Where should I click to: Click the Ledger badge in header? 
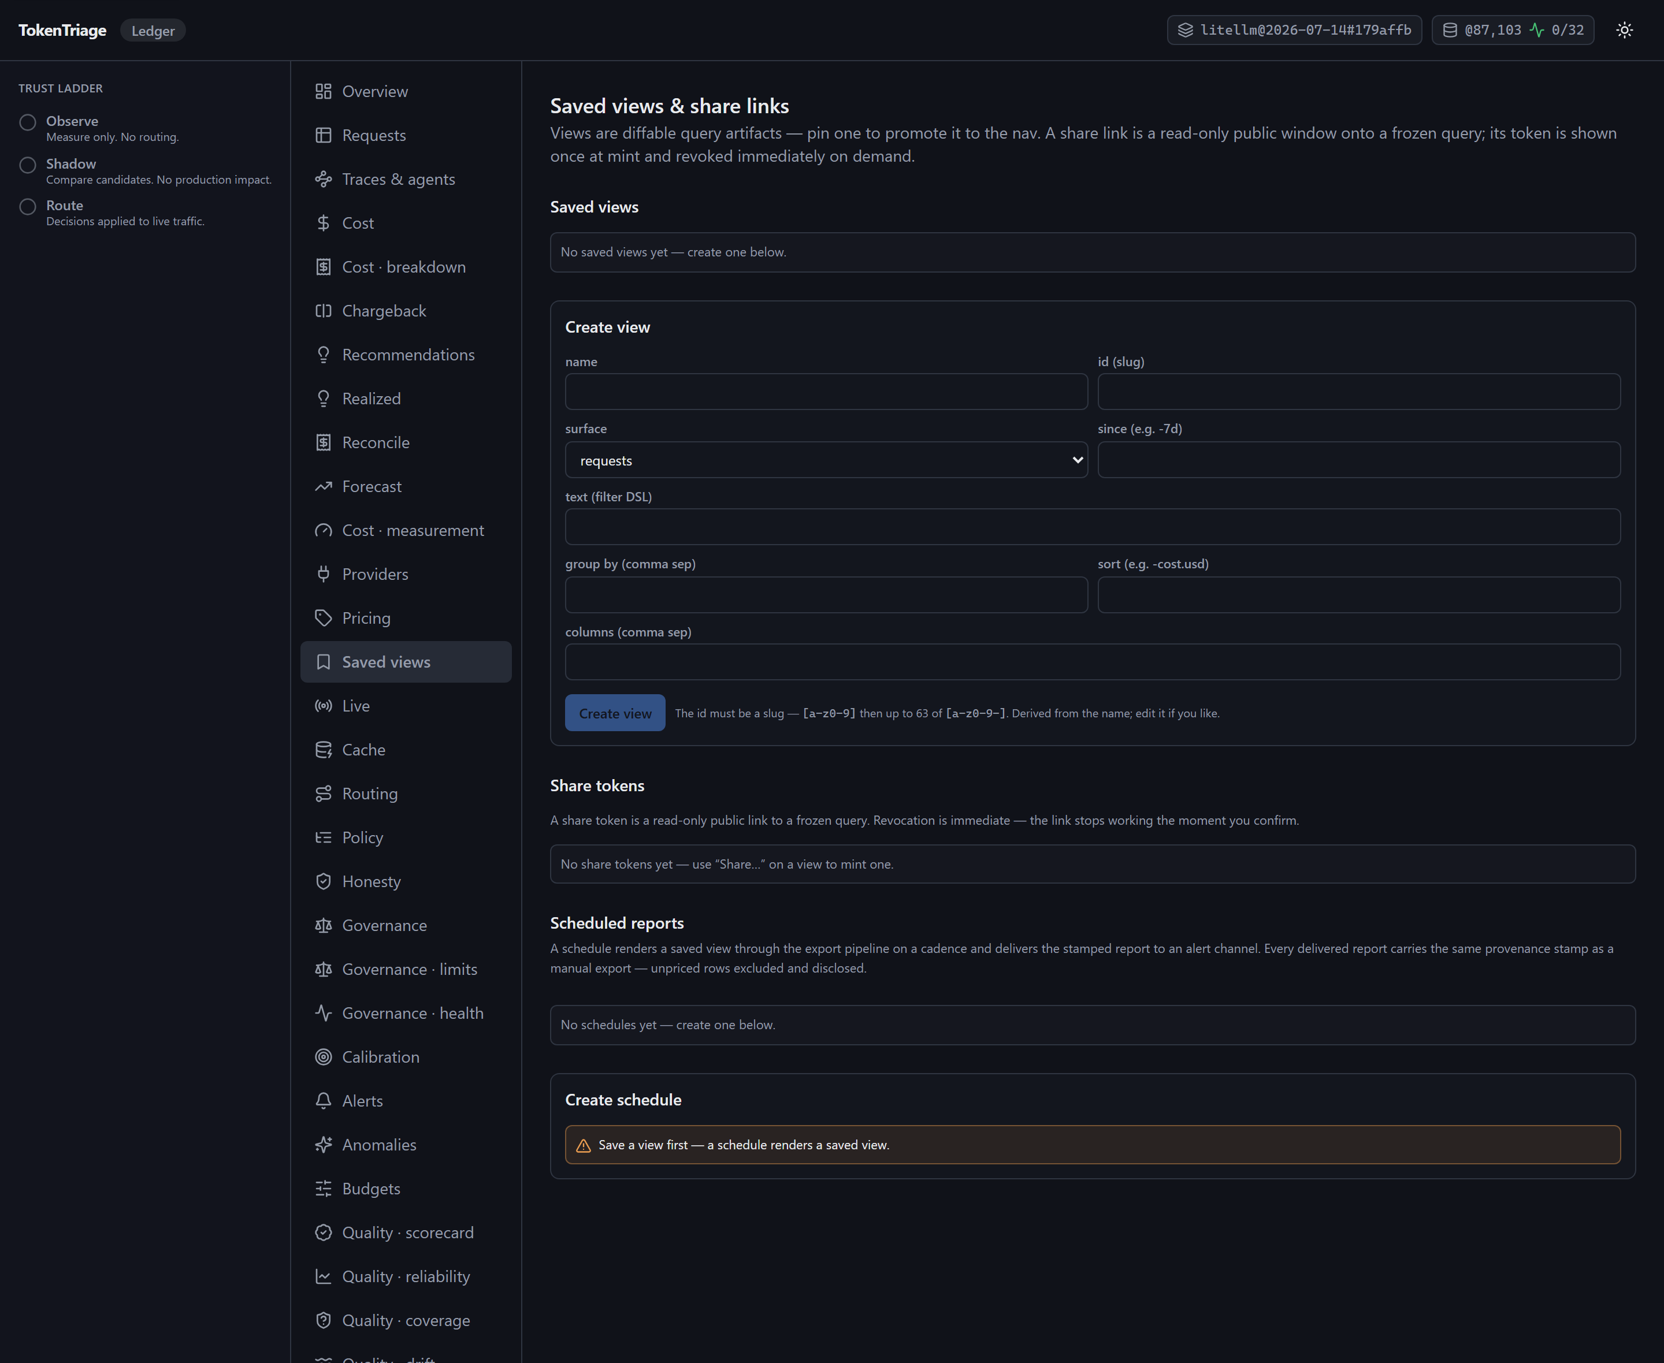point(153,31)
